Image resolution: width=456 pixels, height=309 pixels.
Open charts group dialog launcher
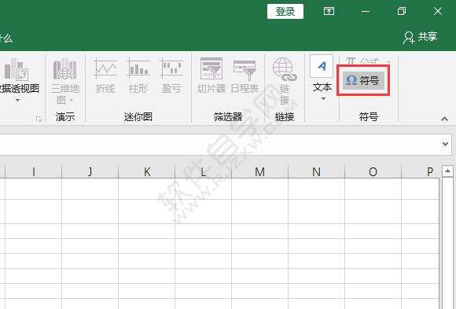39,119
